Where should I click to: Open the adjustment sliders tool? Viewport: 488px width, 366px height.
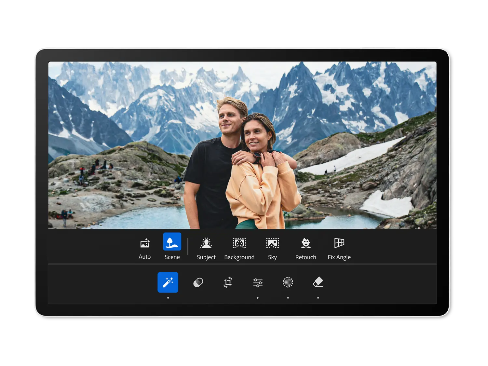[x=258, y=282]
